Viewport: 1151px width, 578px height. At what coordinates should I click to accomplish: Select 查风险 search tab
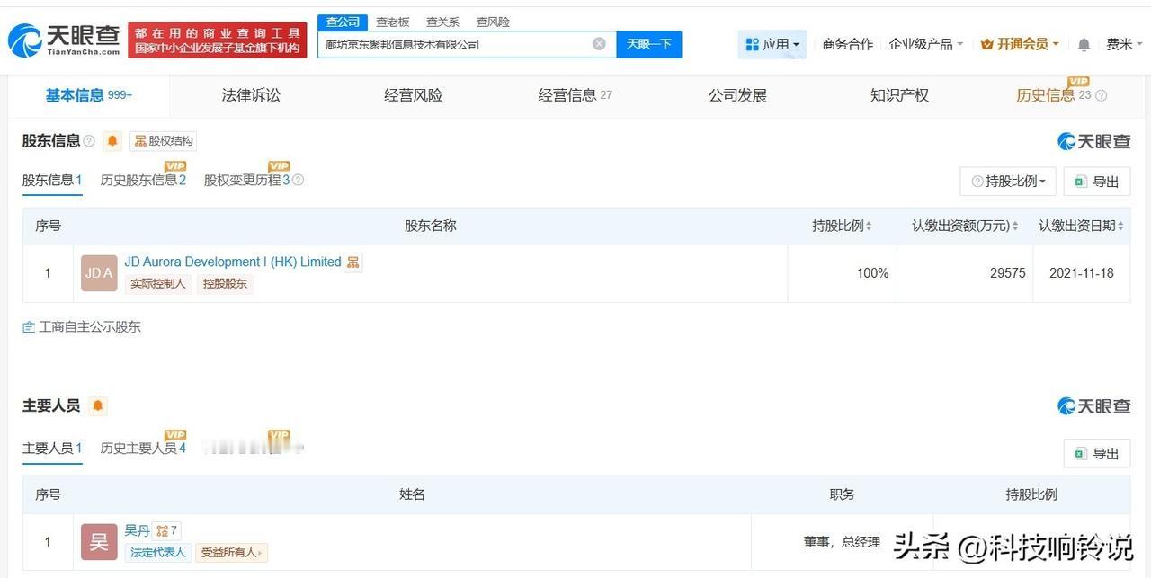pos(493,22)
